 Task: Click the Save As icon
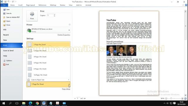[4, 13]
